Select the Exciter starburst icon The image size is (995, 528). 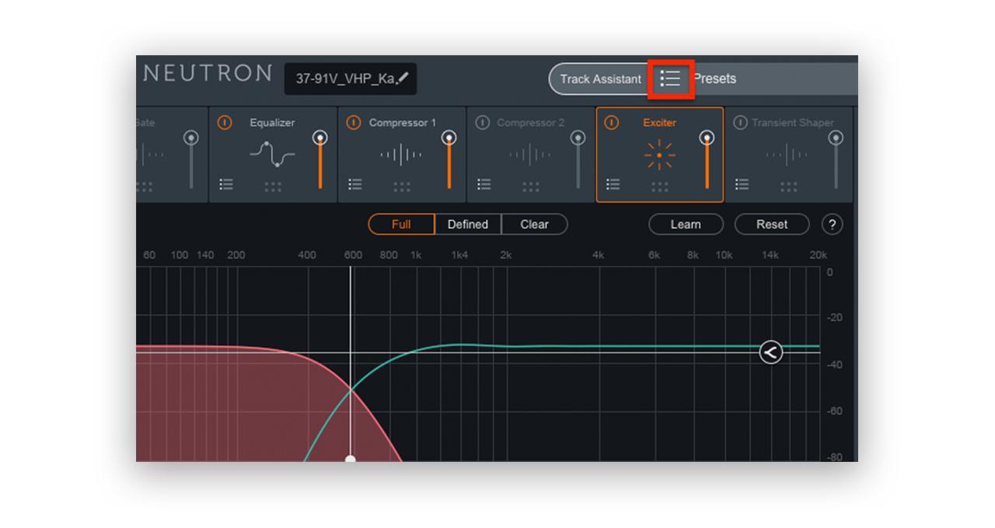click(659, 155)
